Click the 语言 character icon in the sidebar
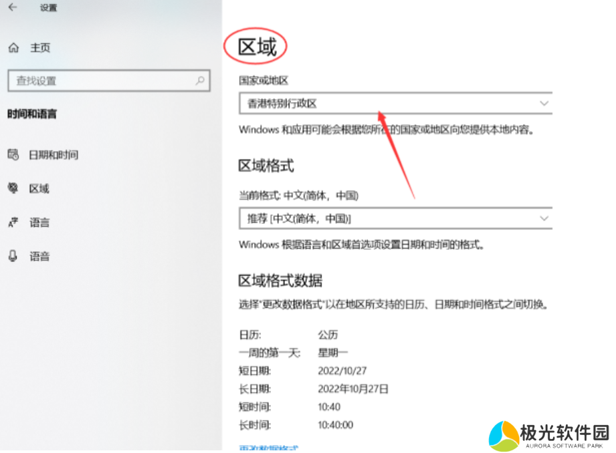 [13, 222]
